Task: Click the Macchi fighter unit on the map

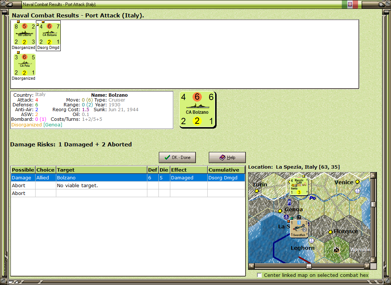Action: (299, 187)
